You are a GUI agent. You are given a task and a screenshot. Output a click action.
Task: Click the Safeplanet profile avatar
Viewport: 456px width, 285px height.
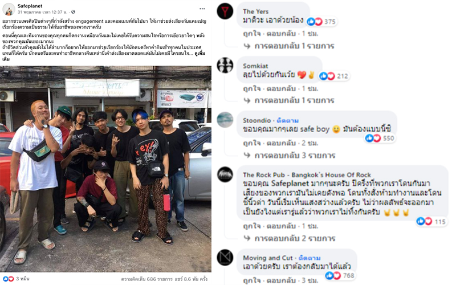[9, 9]
